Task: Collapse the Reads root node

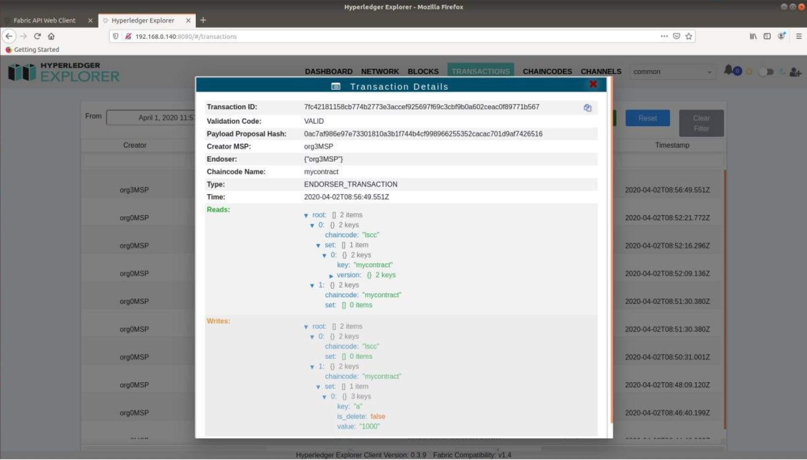Action: point(306,215)
